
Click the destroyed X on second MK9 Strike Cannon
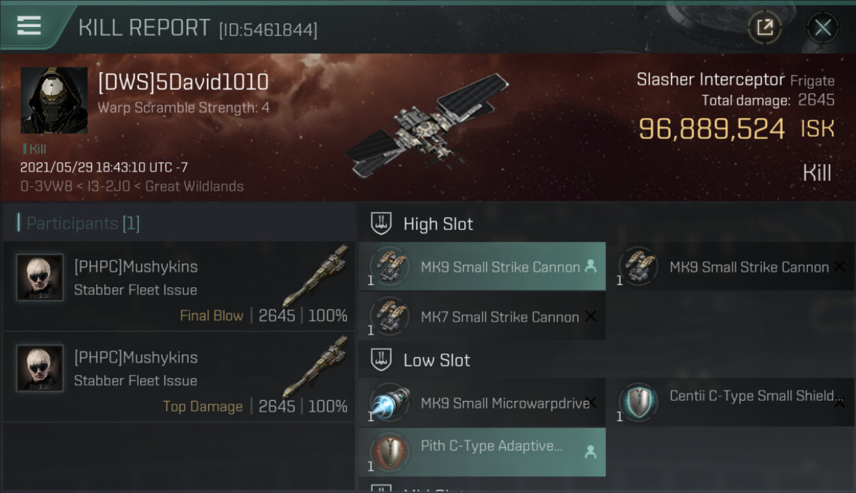coord(840,266)
